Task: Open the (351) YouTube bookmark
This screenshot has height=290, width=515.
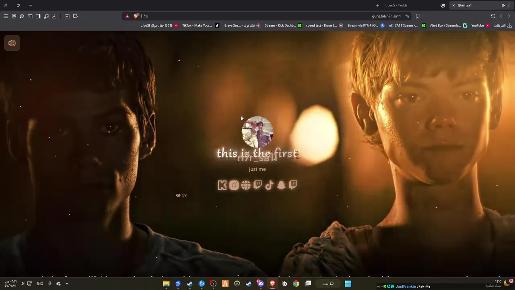Action: 159,25
